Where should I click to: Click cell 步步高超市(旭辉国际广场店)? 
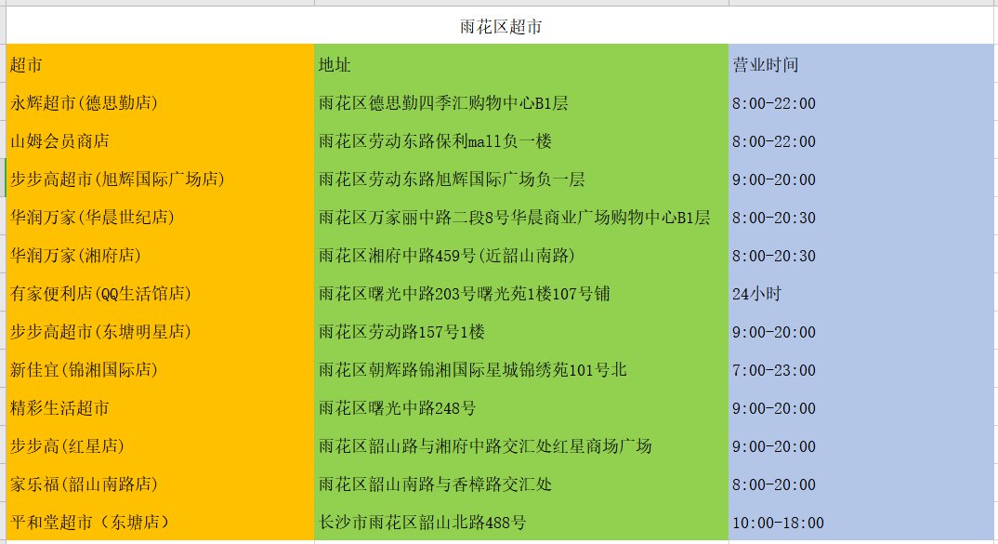161,179
